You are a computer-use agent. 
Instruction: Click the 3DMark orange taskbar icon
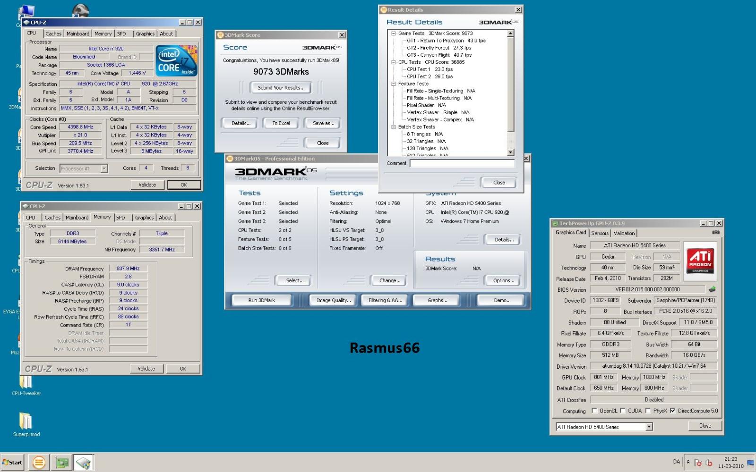[39, 463]
